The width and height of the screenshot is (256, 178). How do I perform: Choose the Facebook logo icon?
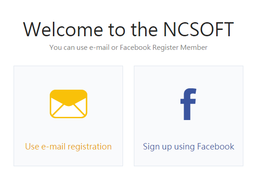[188, 104]
